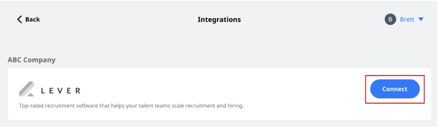Click the round B avatar icon
Viewport: 438px width, 127px height.
click(x=390, y=19)
